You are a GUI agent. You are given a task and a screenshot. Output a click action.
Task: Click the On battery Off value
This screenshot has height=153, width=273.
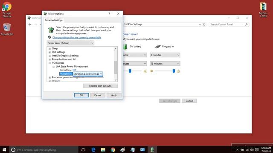74,70
